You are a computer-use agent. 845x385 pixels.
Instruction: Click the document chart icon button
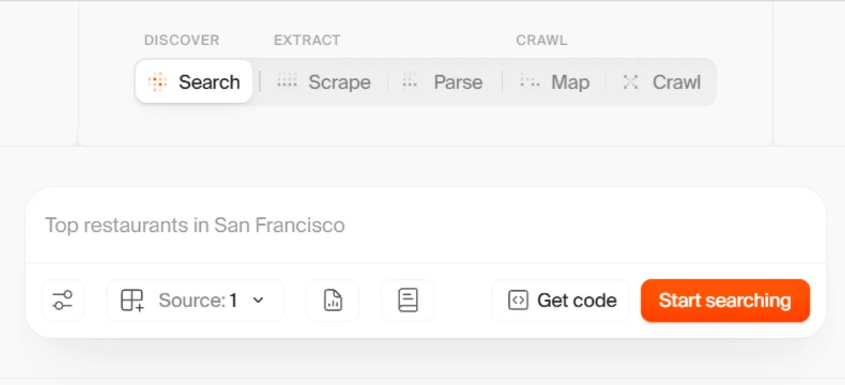point(333,301)
